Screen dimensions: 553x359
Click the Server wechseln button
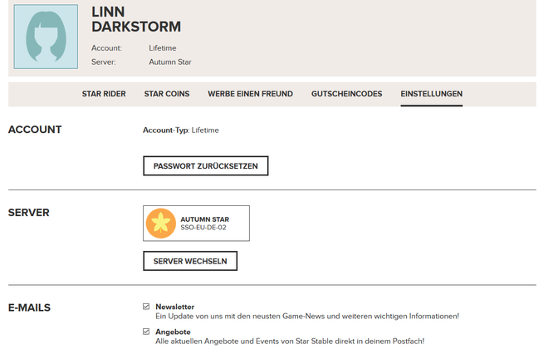coord(190,261)
